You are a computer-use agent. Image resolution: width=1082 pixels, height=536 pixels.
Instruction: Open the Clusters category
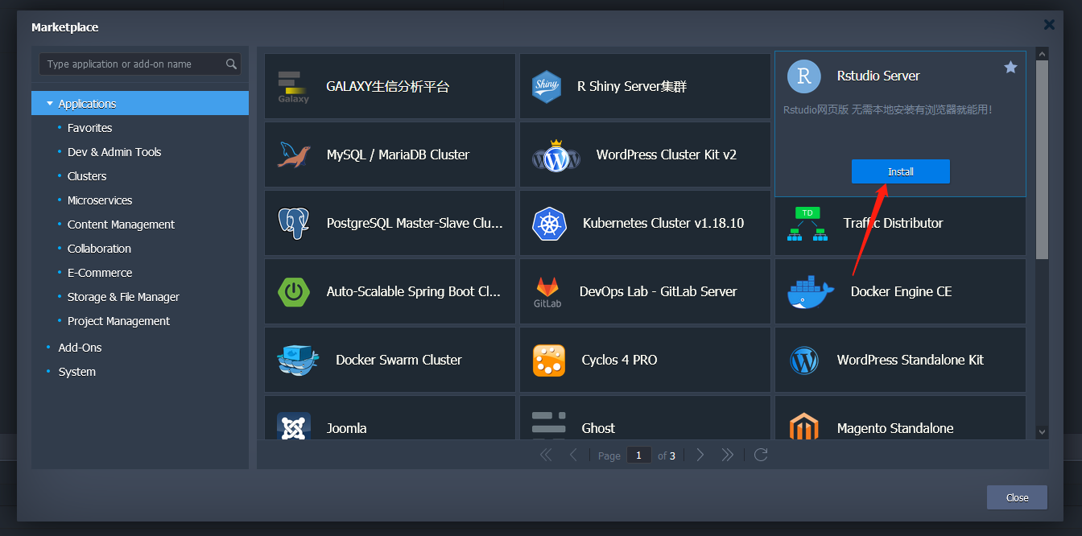click(x=87, y=176)
